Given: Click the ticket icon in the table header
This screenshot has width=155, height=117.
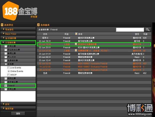Looking at the screenshot, I should tap(76, 34).
